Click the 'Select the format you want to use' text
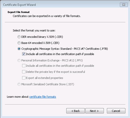The image size is (130, 118). [34, 31]
